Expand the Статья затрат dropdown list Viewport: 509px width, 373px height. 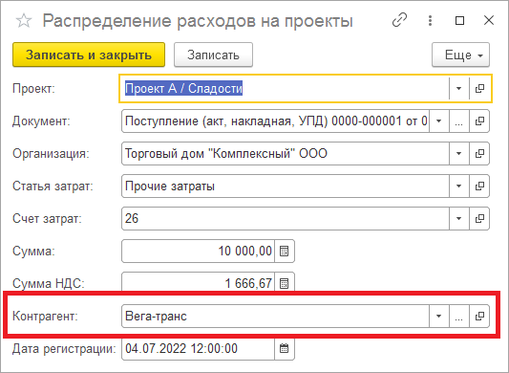point(459,186)
